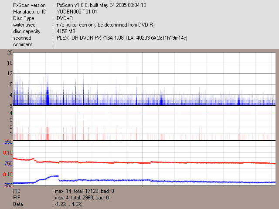Viewport: 279px width, 209px height.
Task: Click the 3 axis label on PIF chart
Action: pyautogui.click(x=11, y=120)
